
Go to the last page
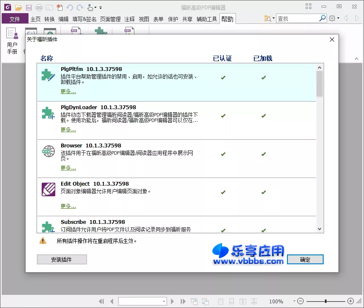coord(183,301)
